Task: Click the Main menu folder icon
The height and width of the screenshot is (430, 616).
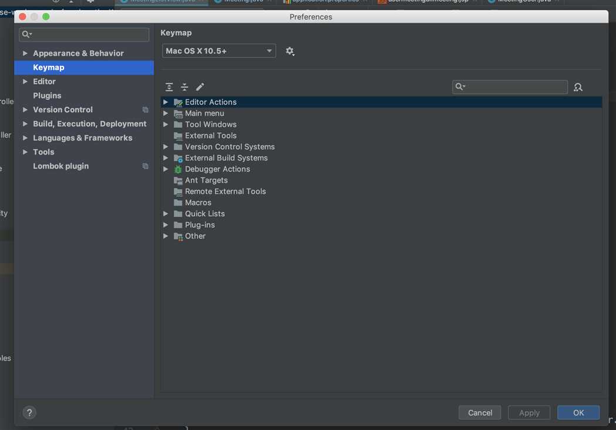Action: (x=178, y=113)
